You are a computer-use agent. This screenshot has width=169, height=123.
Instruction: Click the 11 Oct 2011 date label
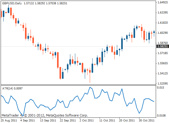point(107,121)
